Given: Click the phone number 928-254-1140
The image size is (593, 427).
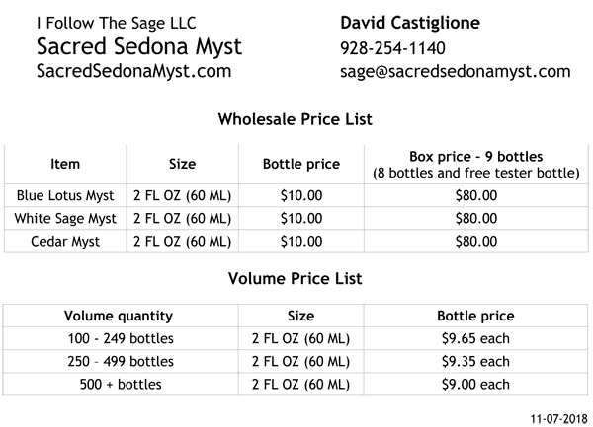Looking at the screenshot, I should click(x=392, y=47).
